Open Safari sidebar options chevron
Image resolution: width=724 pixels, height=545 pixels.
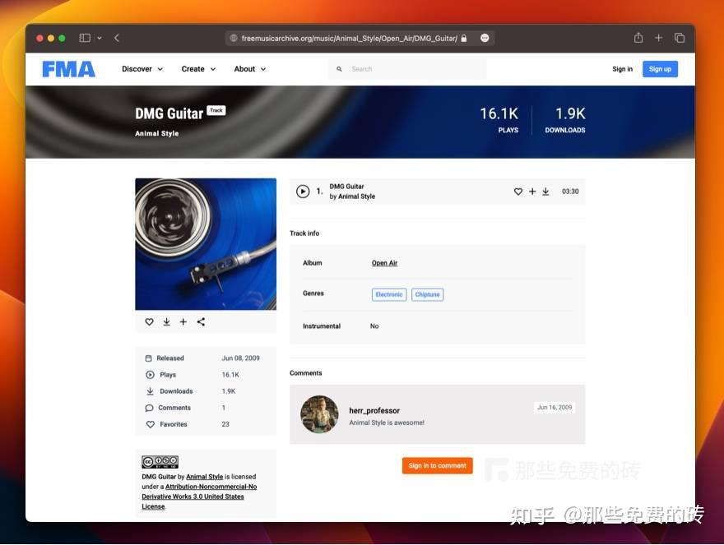pyautogui.click(x=100, y=38)
